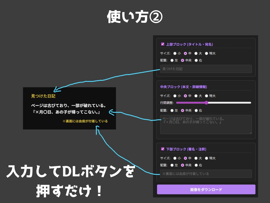Viewport: 270px width, 203px height.
Task: Select 特大 size in the 中央ブロック section
Action: coord(206,96)
